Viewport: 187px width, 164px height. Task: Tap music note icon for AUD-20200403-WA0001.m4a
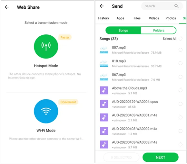click(104, 117)
